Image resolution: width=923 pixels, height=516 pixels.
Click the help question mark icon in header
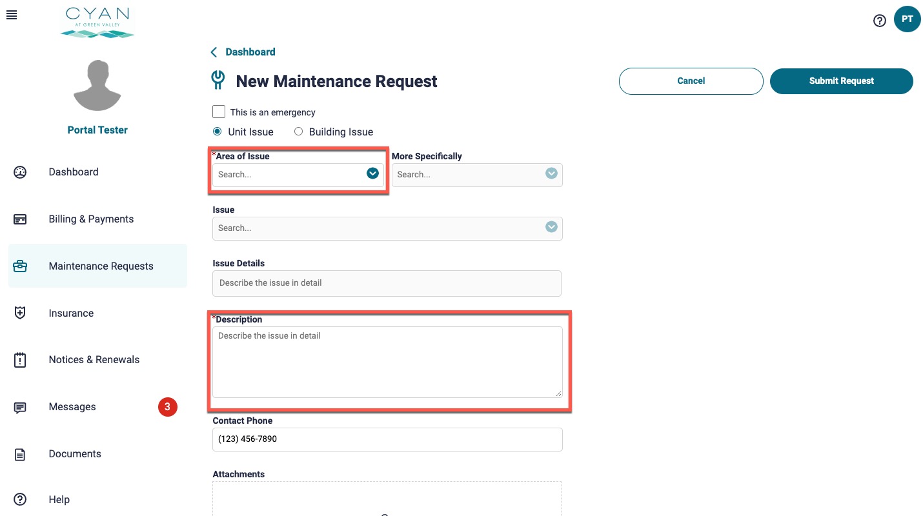pos(879,21)
